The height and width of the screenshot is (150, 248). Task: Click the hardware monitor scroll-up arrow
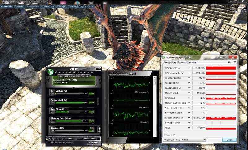coord(155,77)
